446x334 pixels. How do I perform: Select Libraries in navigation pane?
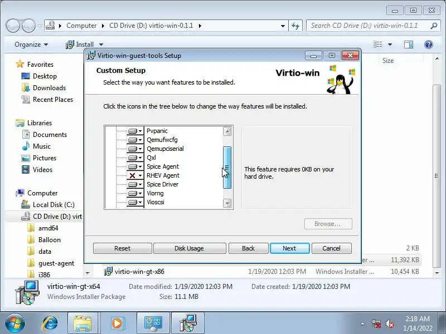pos(39,123)
